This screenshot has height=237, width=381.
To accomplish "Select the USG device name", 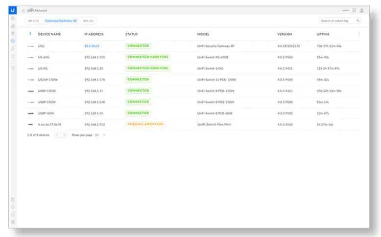I will 41,46.
